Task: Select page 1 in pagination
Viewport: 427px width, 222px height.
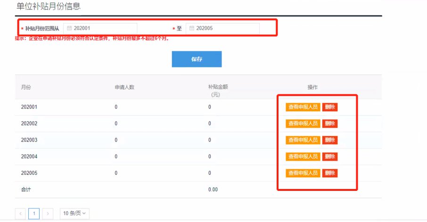Action: (x=34, y=214)
